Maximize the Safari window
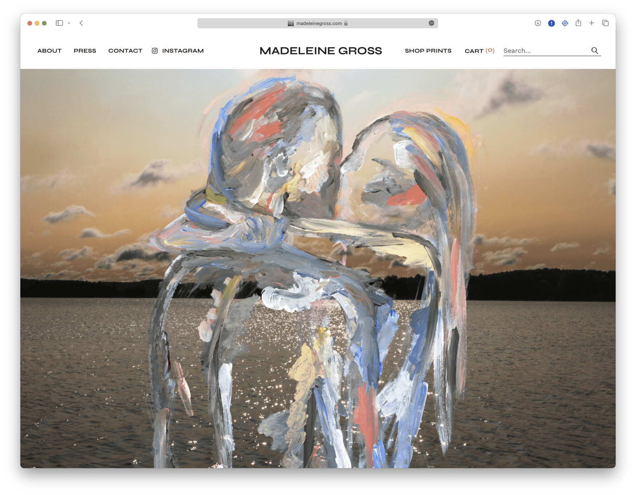This screenshot has height=495, width=636. 44,23
